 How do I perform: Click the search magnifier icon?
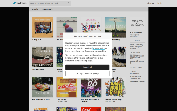pos(68,3)
